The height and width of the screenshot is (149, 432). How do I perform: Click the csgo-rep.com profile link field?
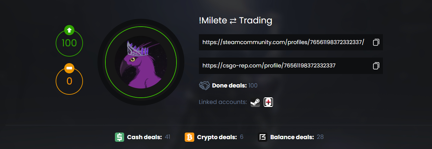point(269,66)
